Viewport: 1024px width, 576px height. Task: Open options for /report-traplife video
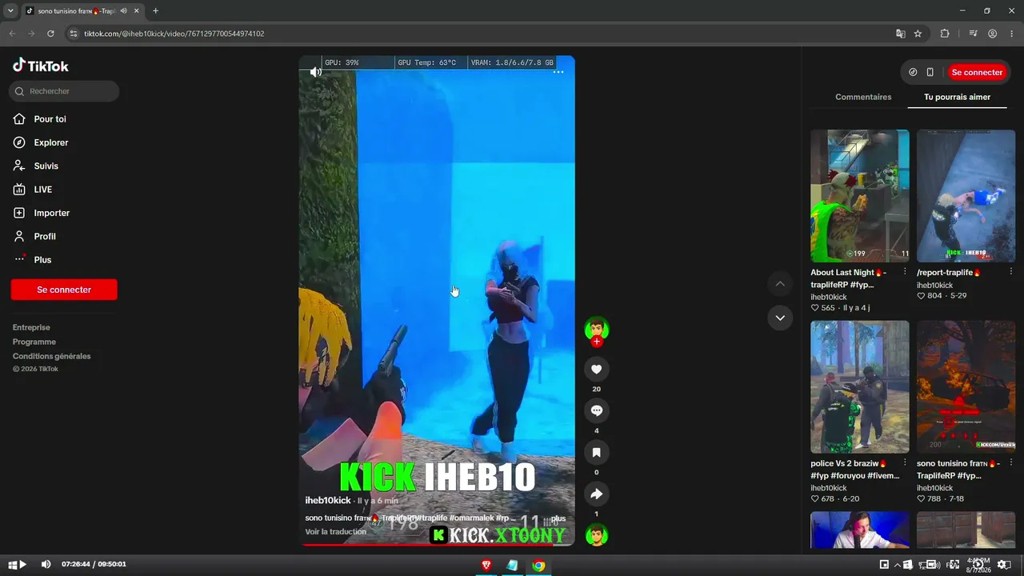tap(1011, 273)
